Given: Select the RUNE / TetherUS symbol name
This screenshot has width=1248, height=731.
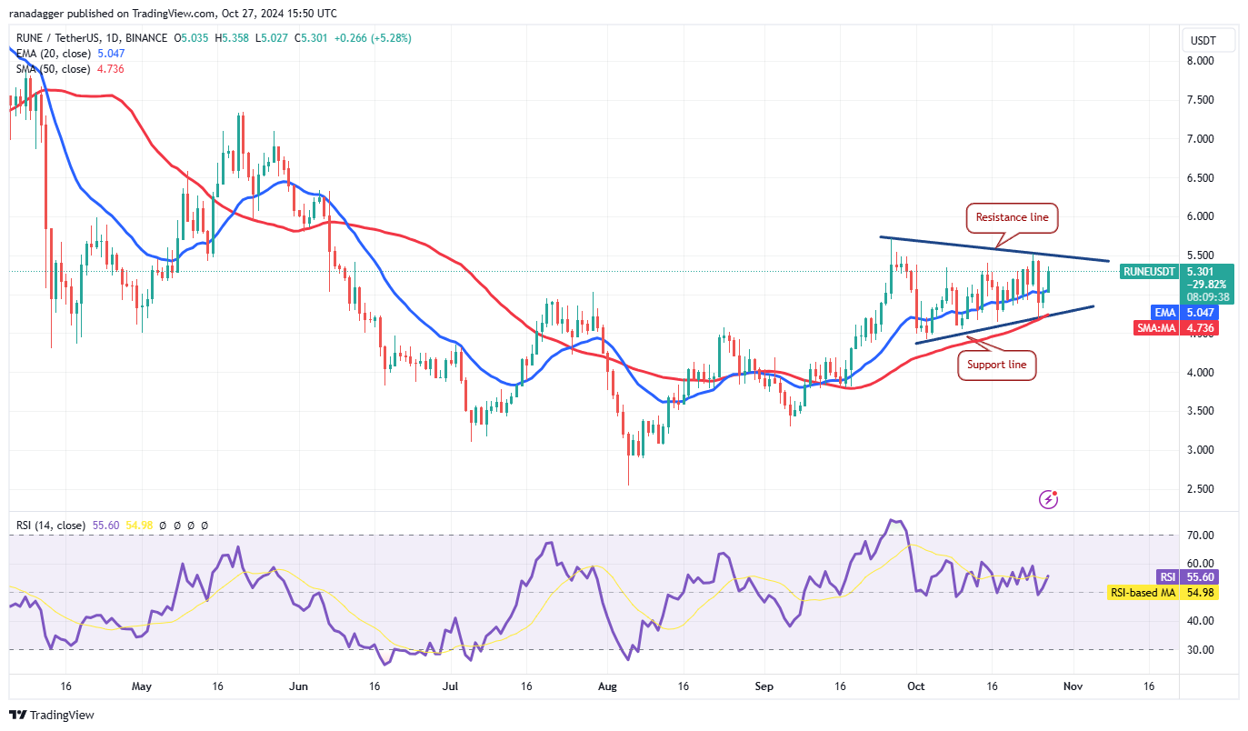Looking at the screenshot, I should coord(55,38).
